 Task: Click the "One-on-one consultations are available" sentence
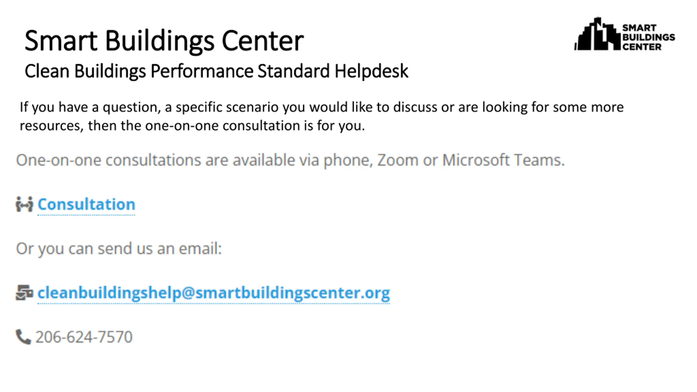coord(290,160)
